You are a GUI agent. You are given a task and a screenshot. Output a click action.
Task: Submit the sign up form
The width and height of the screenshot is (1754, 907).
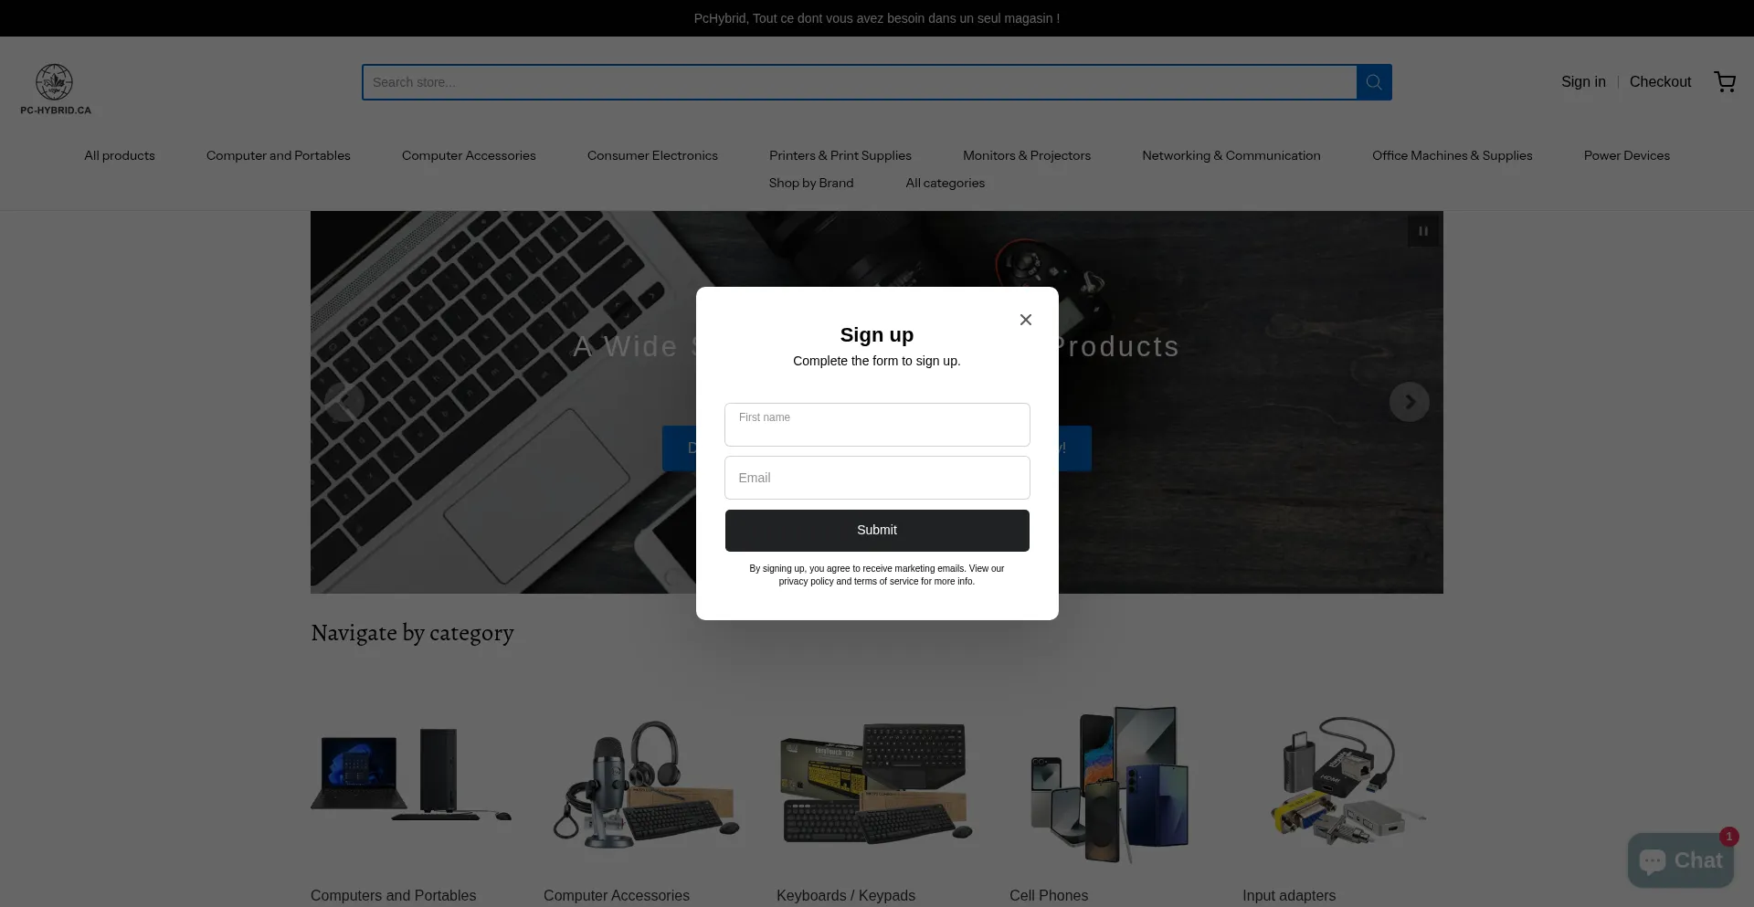click(x=877, y=531)
